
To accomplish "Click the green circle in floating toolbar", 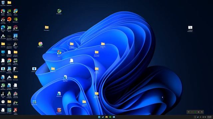I will [195, 112].
